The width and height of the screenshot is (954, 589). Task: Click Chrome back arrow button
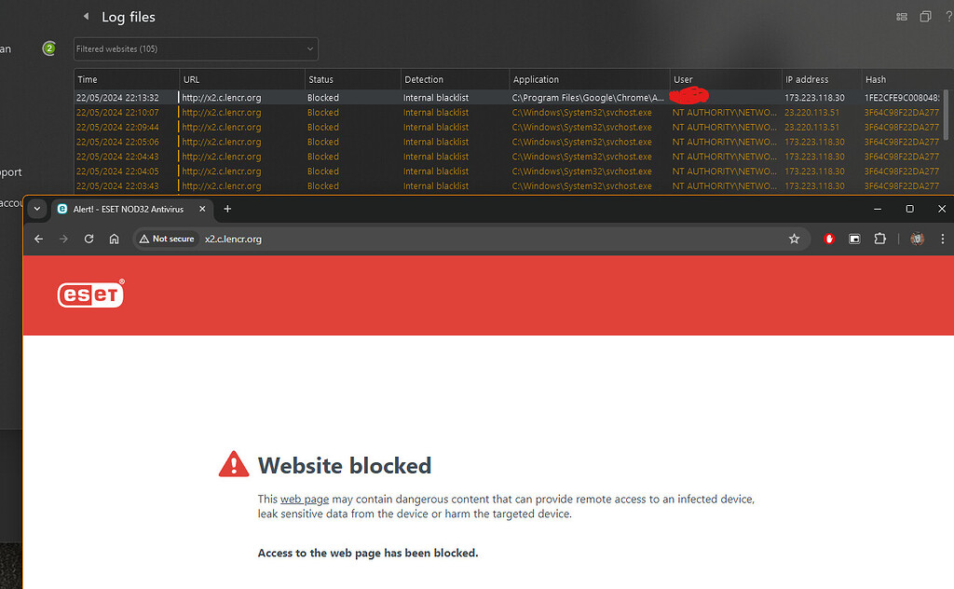tap(39, 239)
